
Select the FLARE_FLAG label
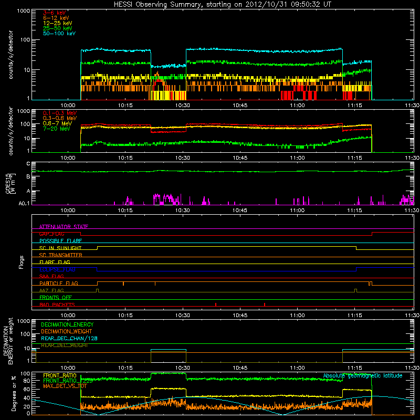tap(55, 262)
